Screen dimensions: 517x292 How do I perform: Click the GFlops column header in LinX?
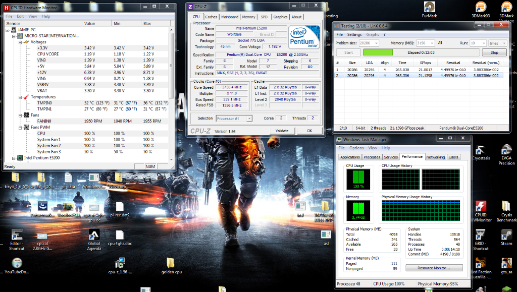[x=425, y=63]
